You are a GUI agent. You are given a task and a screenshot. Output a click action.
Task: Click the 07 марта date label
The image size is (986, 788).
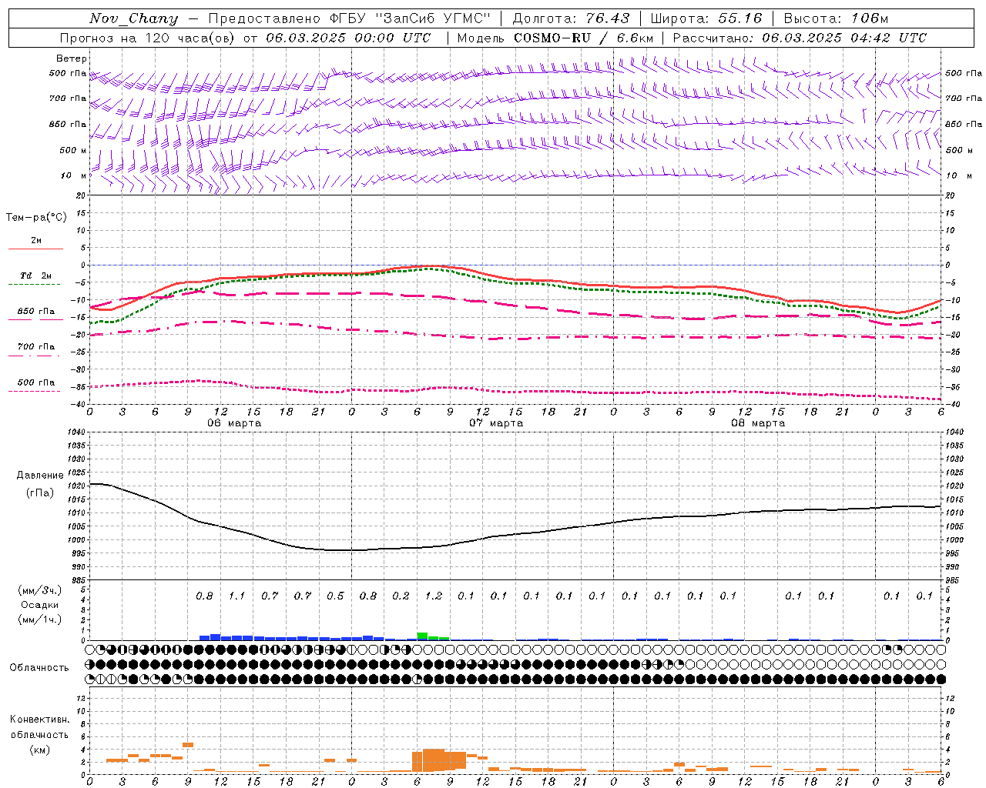[496, 423]
